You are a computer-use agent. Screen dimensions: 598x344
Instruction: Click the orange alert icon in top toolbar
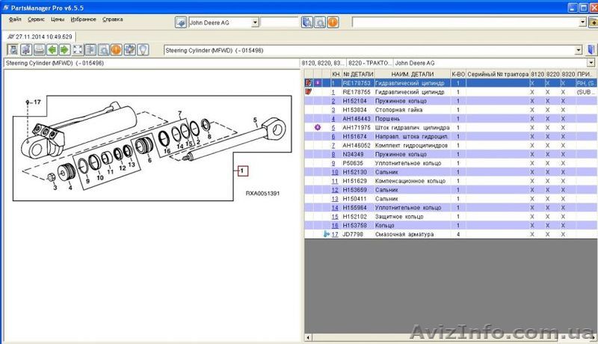[332, 22]
